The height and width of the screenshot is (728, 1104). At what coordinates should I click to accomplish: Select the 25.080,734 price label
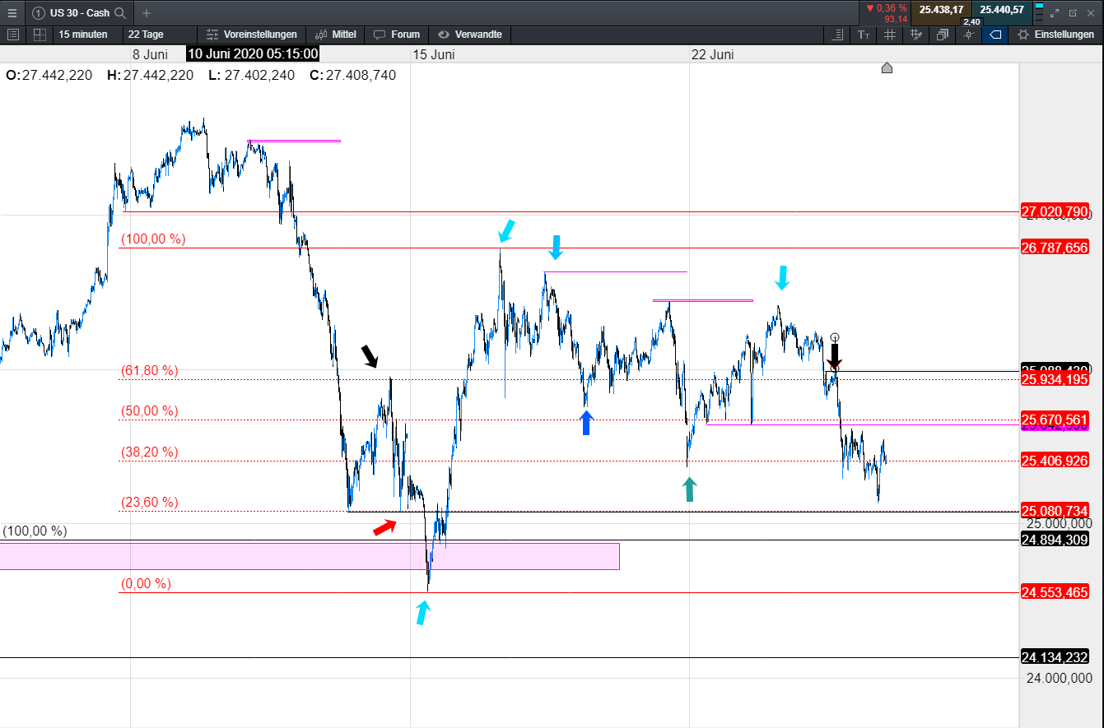[x=1055, y=511]
